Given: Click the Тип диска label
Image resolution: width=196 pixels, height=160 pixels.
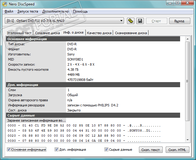Looking at the screenshot, I should 16,44.
